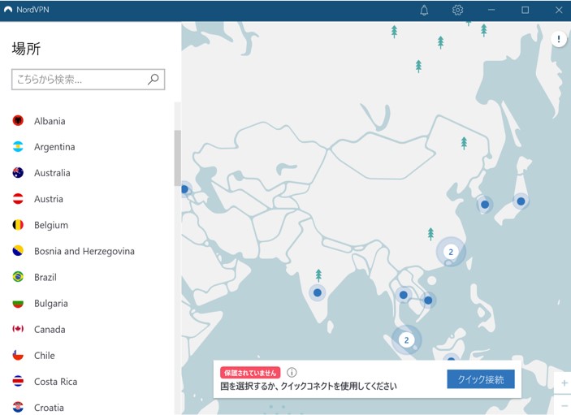Zoom in the map with plus button
This screenshot has height=415, width=571.
[565, 383]
